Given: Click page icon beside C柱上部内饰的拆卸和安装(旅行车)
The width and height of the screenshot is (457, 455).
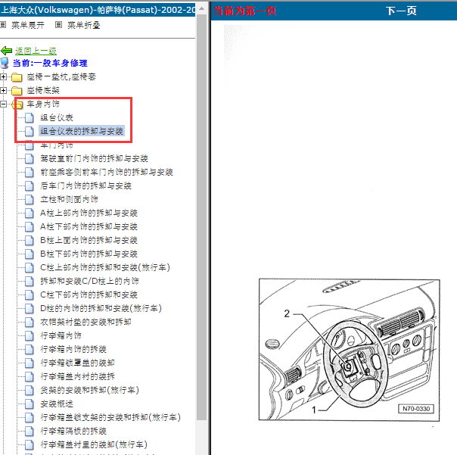Looking at the screenshot, I should [x=30, y=267].
